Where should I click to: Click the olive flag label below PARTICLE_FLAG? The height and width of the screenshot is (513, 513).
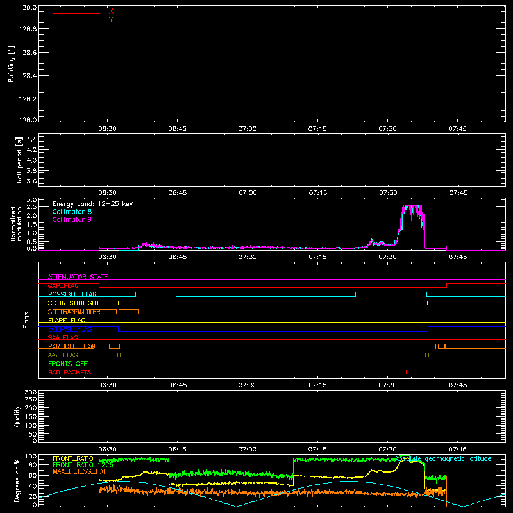(63, 355)
